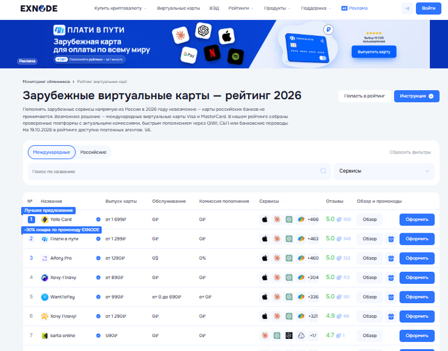Click the EXNODE logo
The height and width of the screenshot is (351, 448).
point(39,8)
